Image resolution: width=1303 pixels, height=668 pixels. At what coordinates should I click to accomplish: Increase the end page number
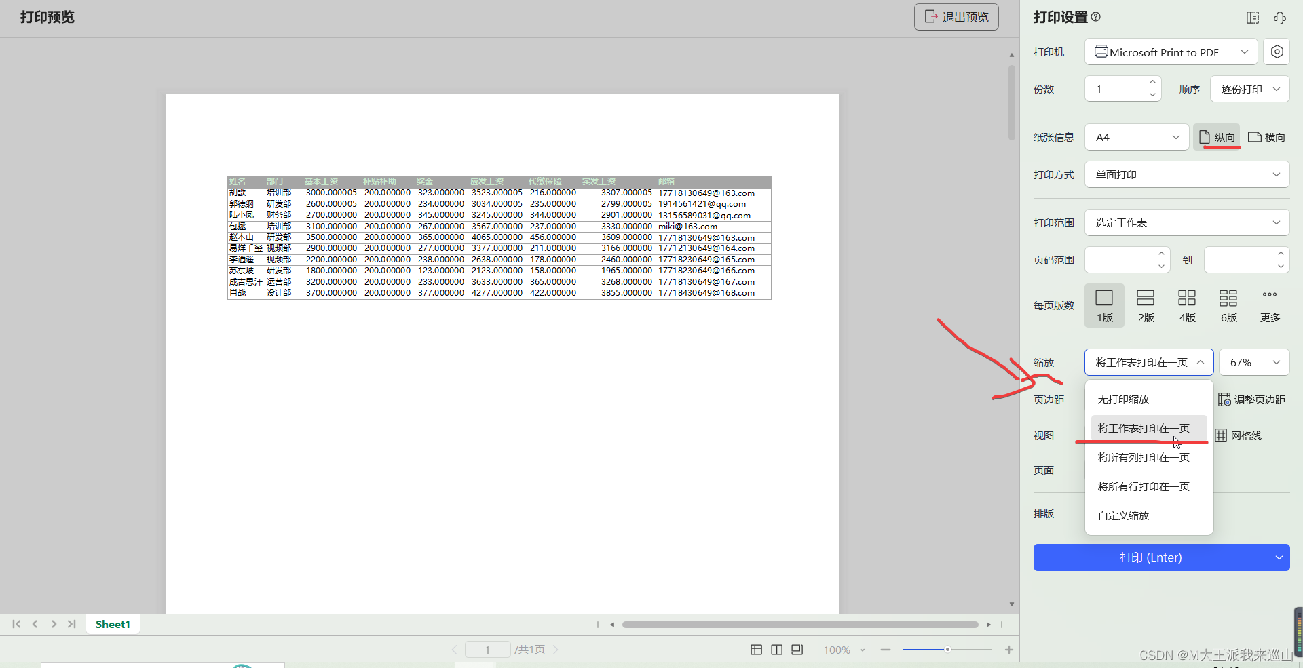click(x=1281, y=254)
